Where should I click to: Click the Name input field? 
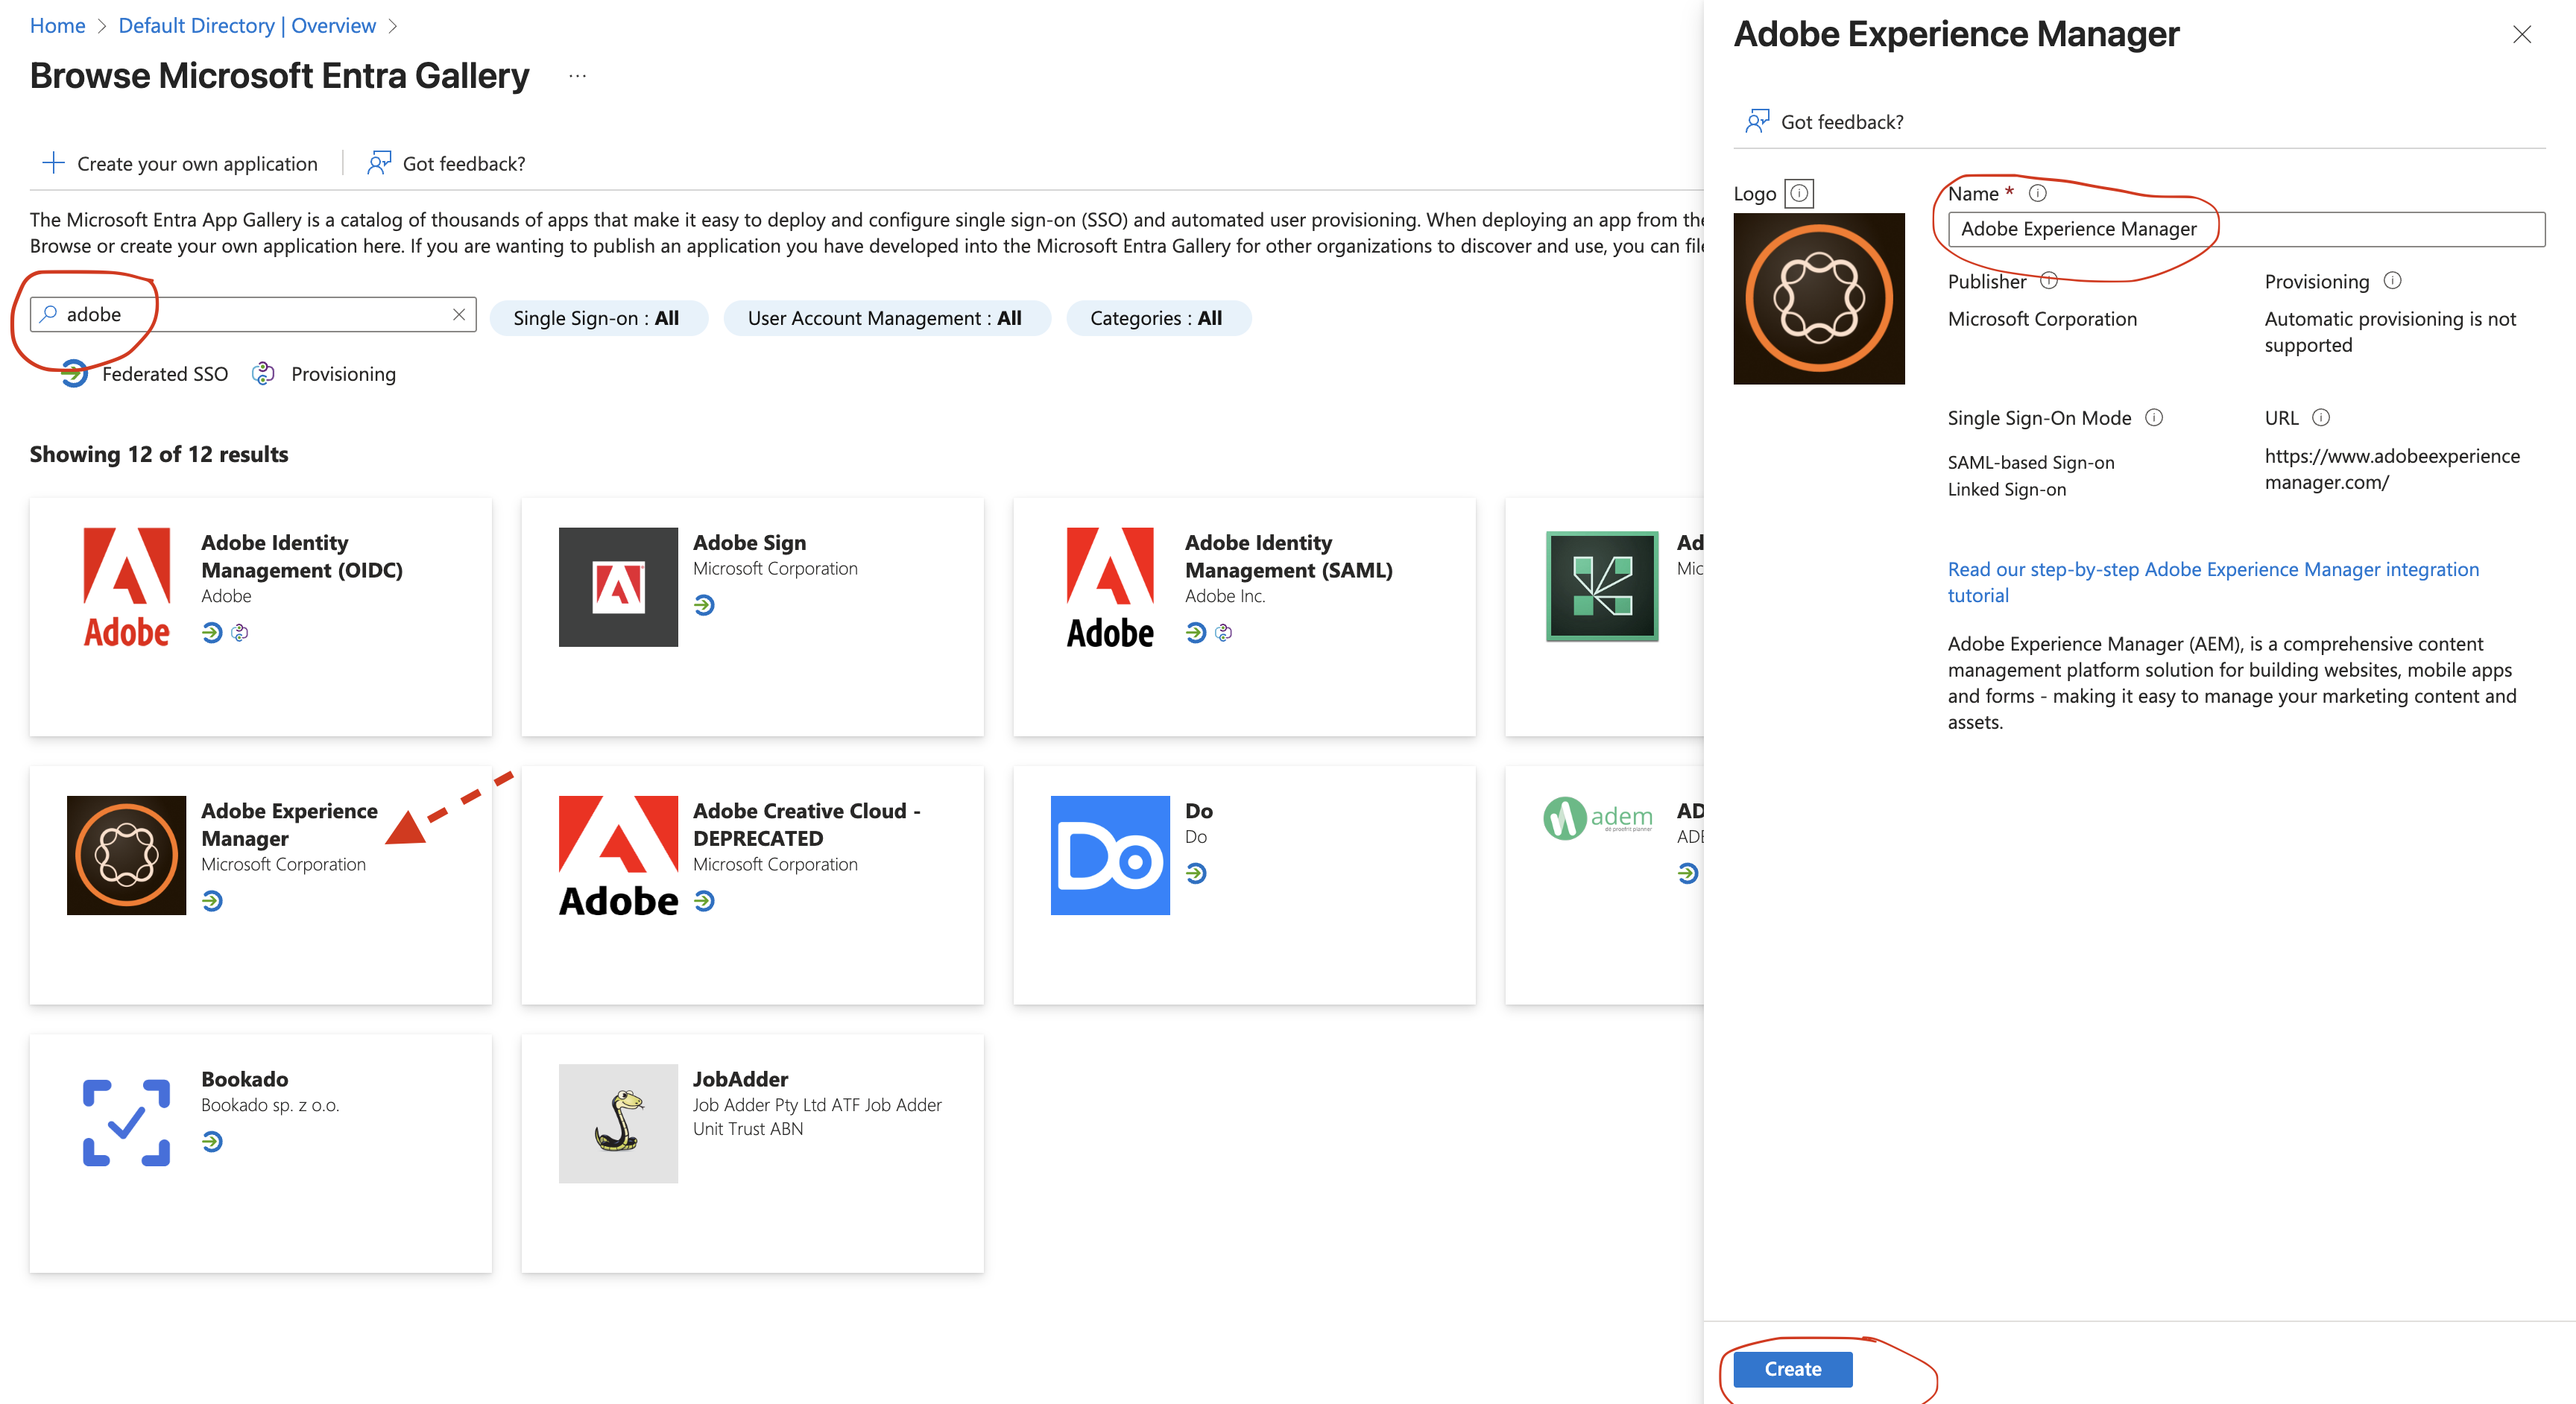pos(2246,229)
